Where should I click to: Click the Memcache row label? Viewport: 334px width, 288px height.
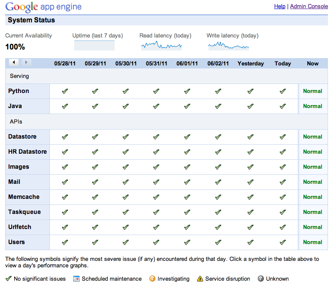[x=24, y=197]
